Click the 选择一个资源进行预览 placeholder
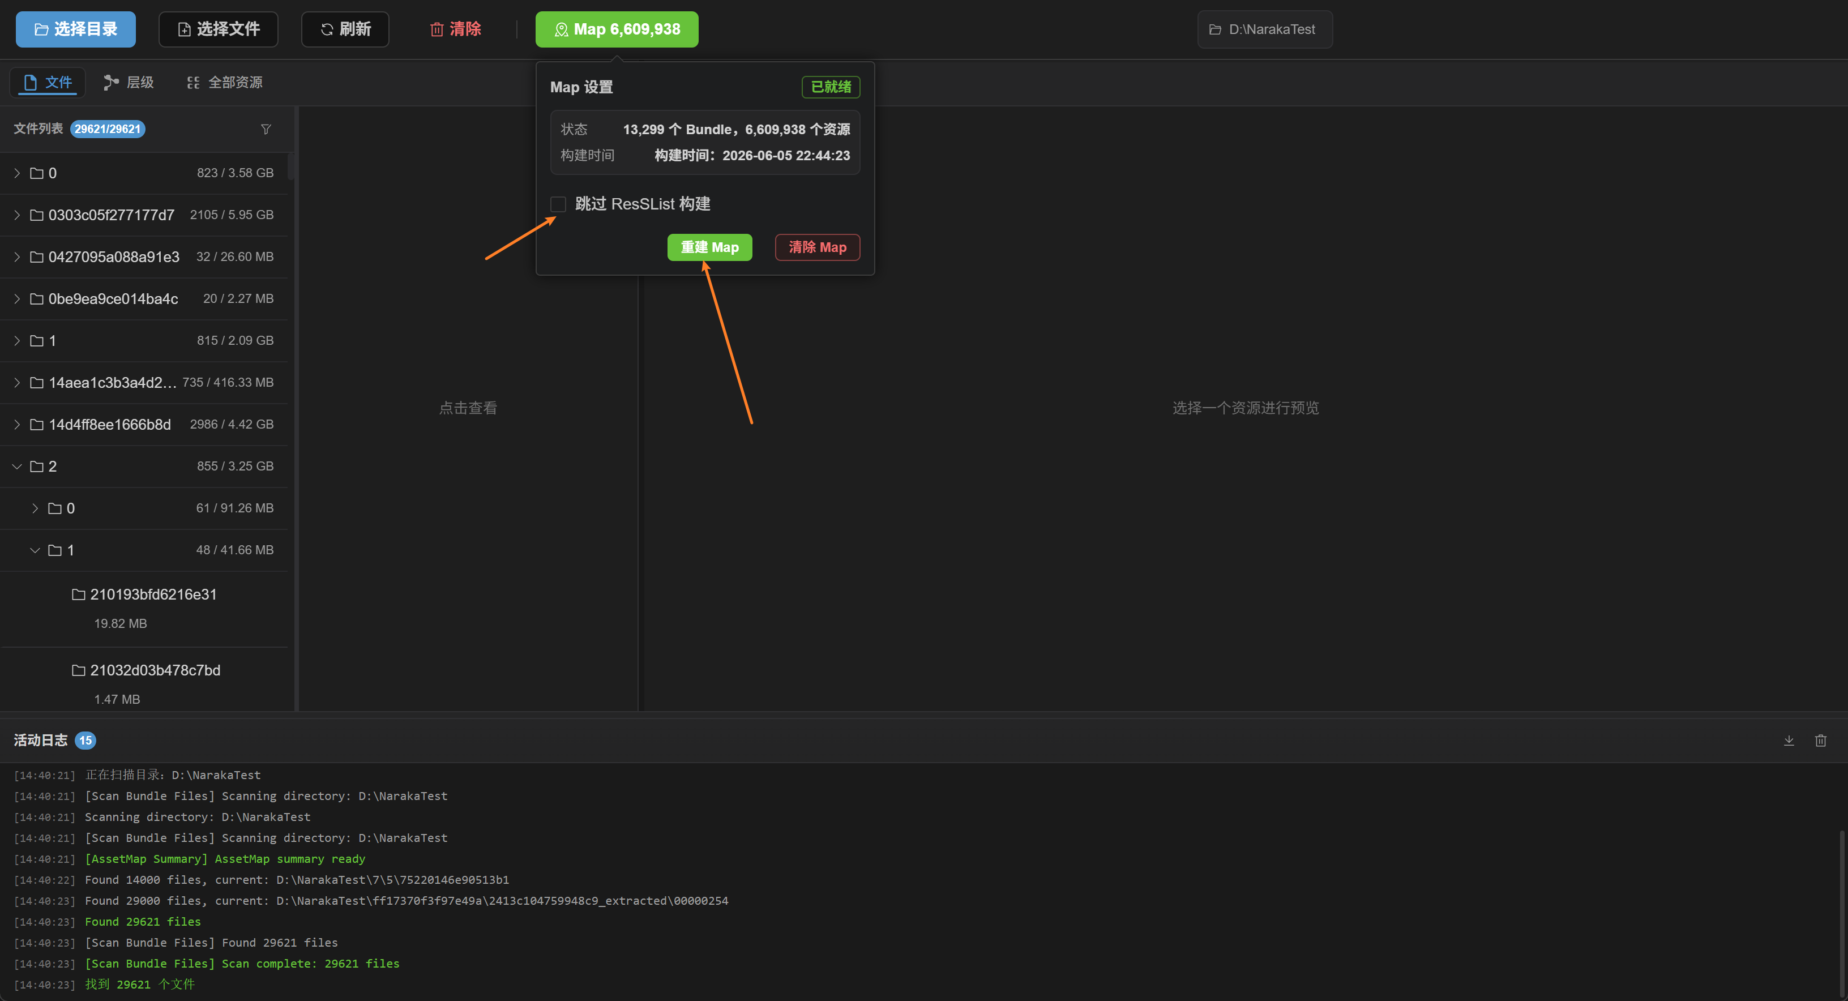The width and height of the screenshot is (1848, 1001). tap(1246, 408)
